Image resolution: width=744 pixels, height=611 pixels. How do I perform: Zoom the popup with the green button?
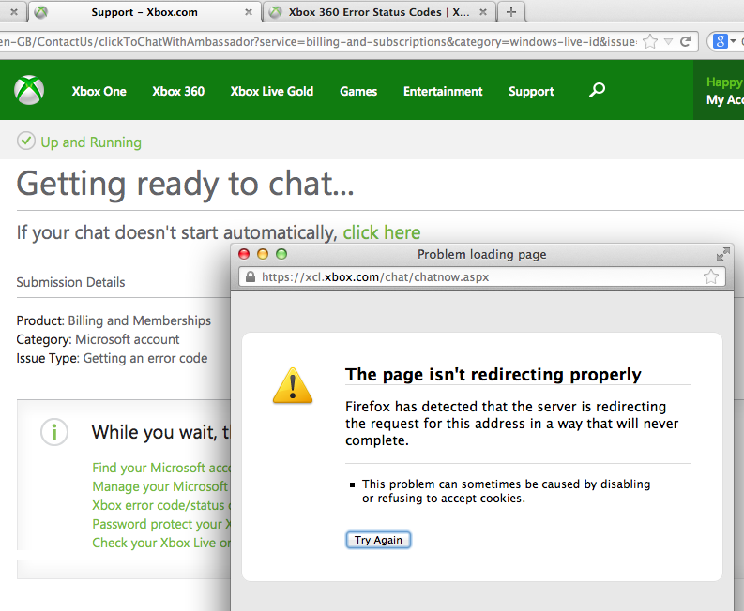tap(281, 254)
